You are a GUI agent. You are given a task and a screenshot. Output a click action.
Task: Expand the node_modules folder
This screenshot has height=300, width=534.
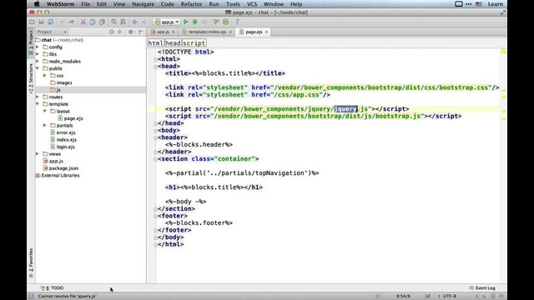[38, 61]
